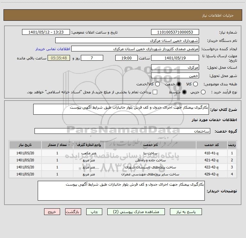The width and height of the screenshot is (246, 238).
Task: Click the need number field 1101005371000053
Action: tap(175, 32)
